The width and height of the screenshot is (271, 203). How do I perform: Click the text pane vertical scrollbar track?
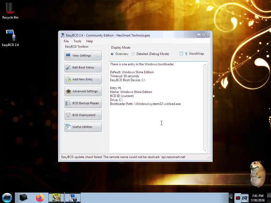coord(205,108)
